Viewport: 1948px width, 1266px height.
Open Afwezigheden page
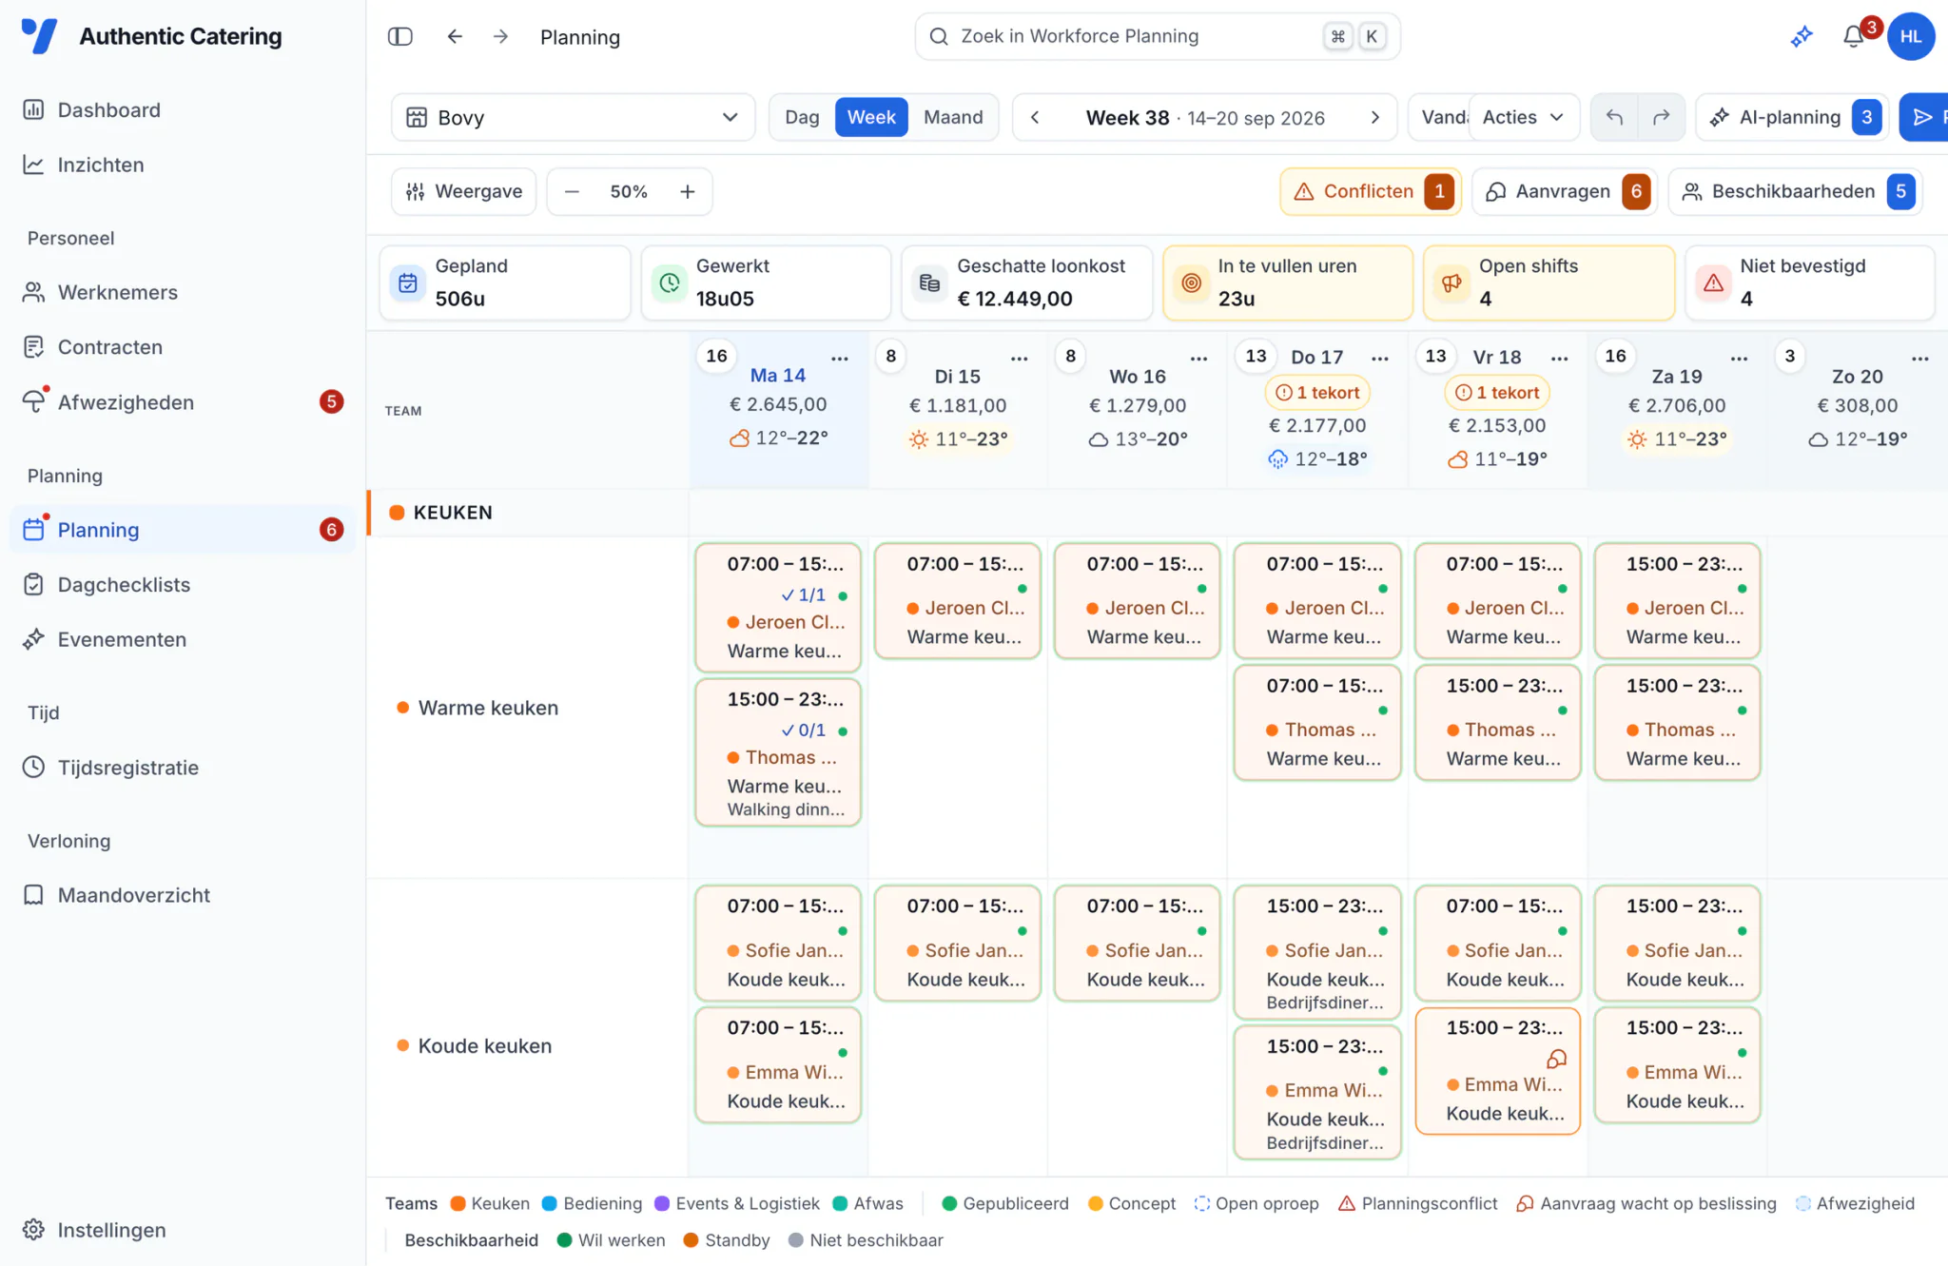(183, 402)
